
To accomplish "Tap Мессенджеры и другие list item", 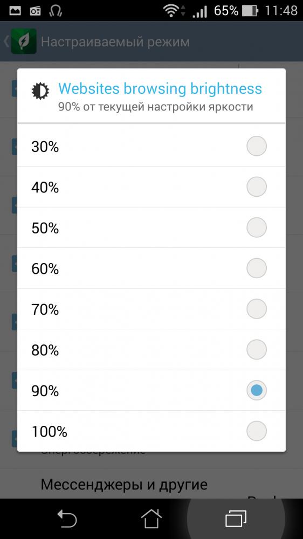I will click(124, 484).
